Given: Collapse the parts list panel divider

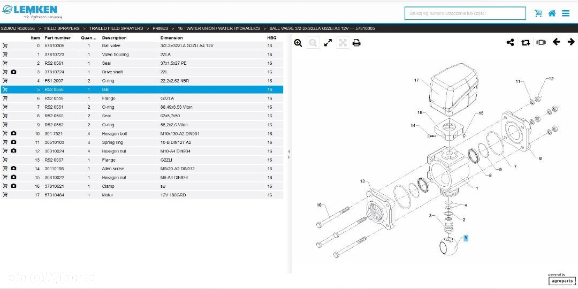Looking at the screenshot, I should click(x=288, y=154).
